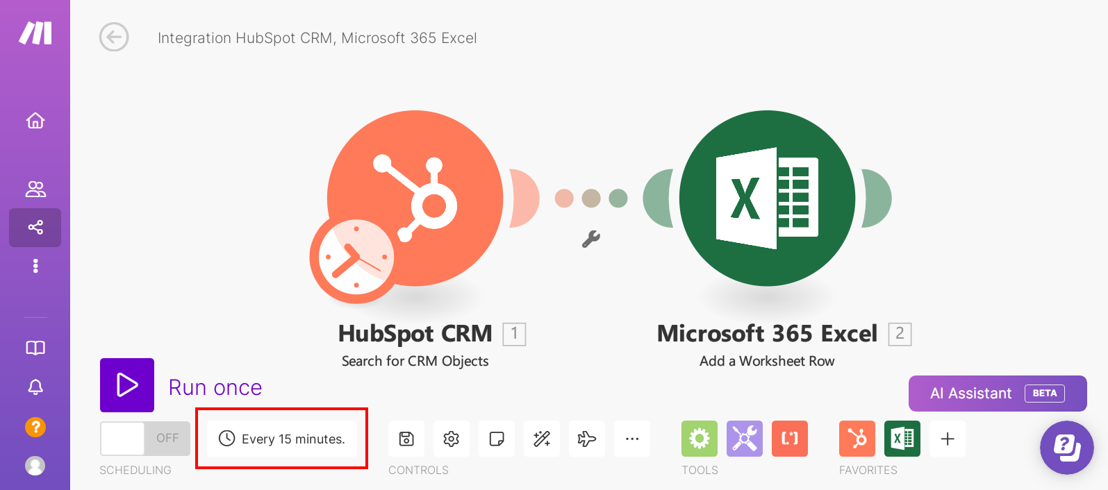Screen dimensions: 1108x490
Task: Click Excel module's right output connector
Action: pyautogui.click(x=877, y=198)
